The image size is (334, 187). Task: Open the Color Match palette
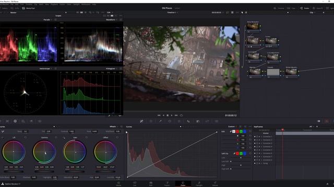(7, 121)
